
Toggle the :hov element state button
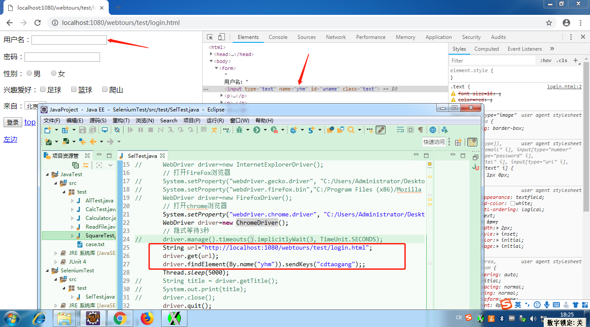click(545, 60)
